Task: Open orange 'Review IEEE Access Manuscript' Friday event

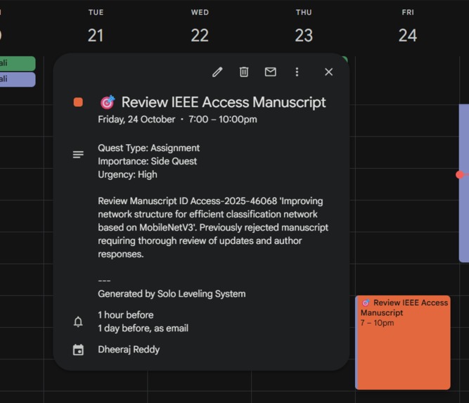Action: pyautogui.click(x=403, y=343)
